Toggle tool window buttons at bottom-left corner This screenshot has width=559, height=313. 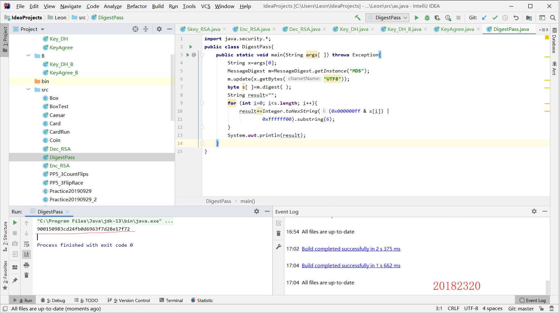tap(5, 308)
